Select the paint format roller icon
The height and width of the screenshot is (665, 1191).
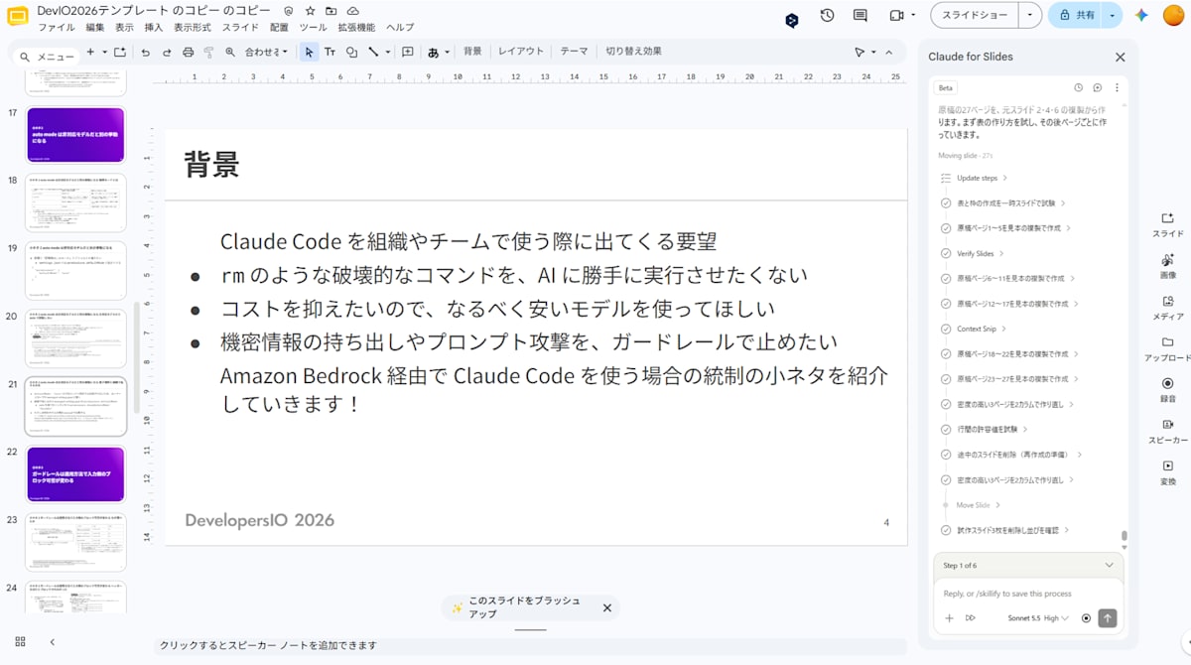click(x=208, y=52)
